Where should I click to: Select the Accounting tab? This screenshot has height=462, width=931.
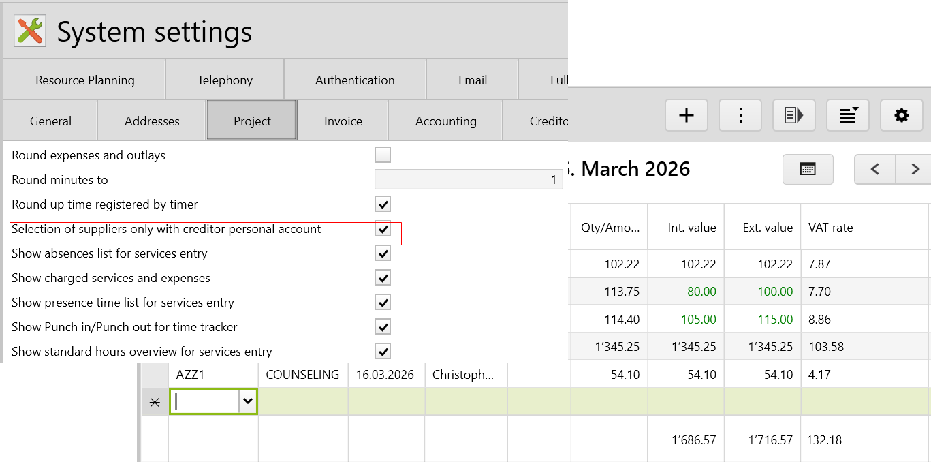[445, 121]
